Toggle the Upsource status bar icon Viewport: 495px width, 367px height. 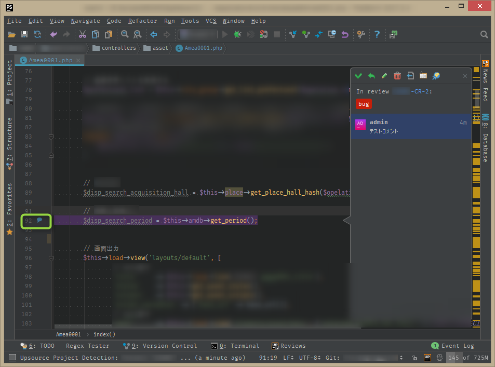427,358
